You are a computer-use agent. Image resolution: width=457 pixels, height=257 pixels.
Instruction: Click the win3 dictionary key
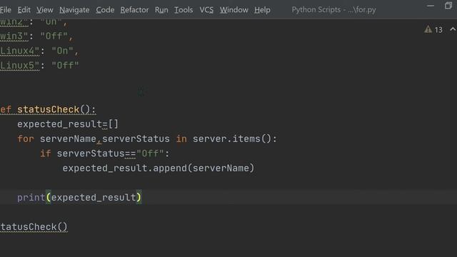click(x=14, y=36)
